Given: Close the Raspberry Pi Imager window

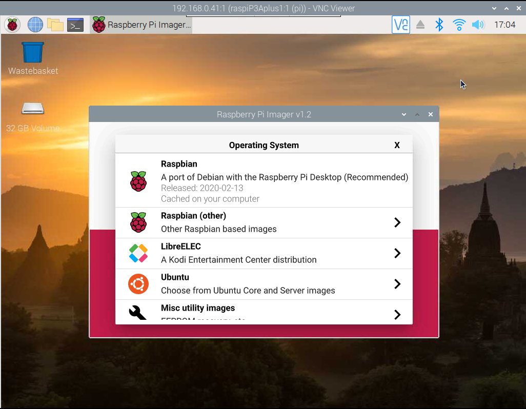Looking at the screenshot, I should pyautogui.click(x=431, y=114).
